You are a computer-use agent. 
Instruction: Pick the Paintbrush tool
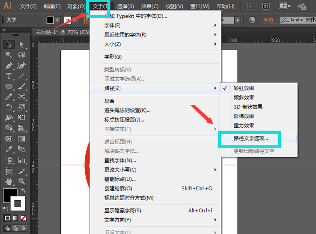pos(21,86)
